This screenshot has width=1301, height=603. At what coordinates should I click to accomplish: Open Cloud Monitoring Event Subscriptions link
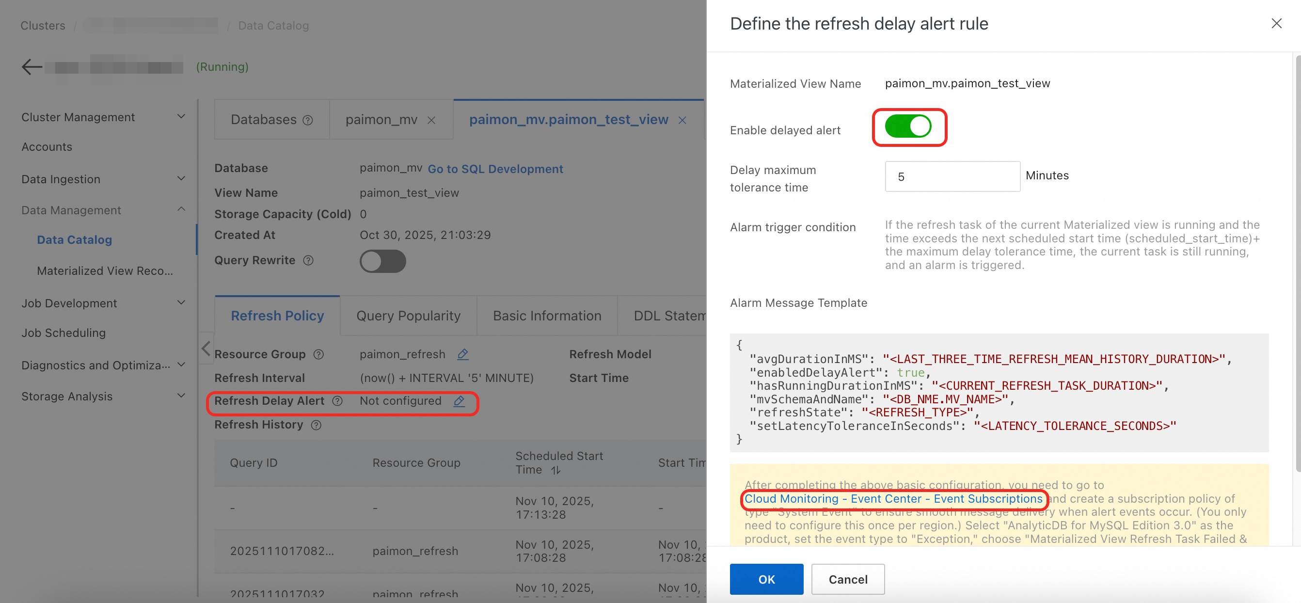(x=893, y=498)
